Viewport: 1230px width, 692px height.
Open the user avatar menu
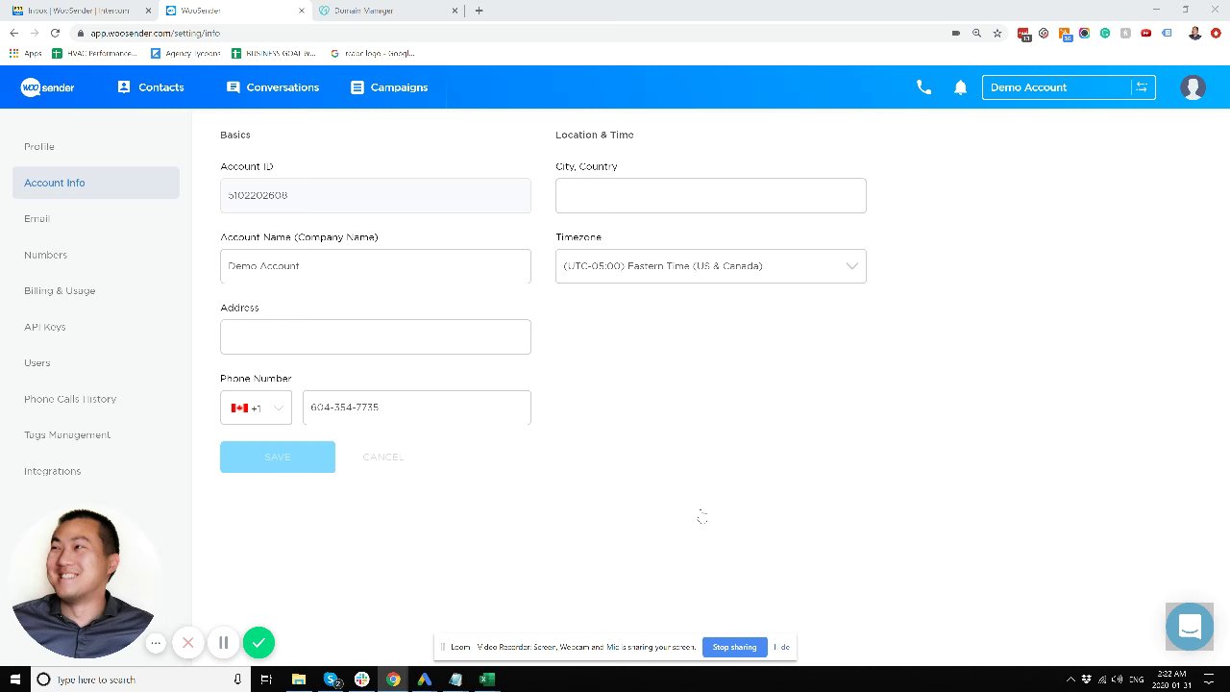[1193, 87]
